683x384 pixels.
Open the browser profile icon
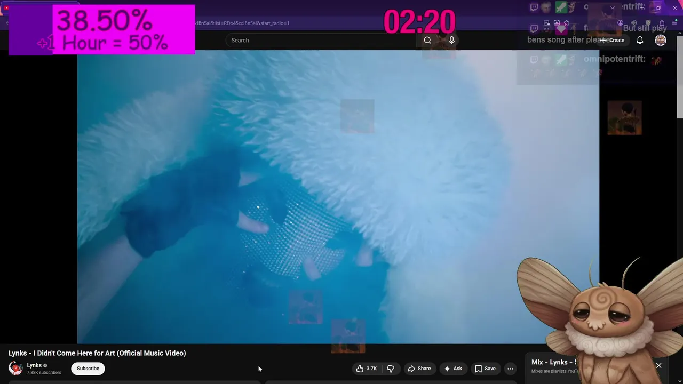(620, 23)
